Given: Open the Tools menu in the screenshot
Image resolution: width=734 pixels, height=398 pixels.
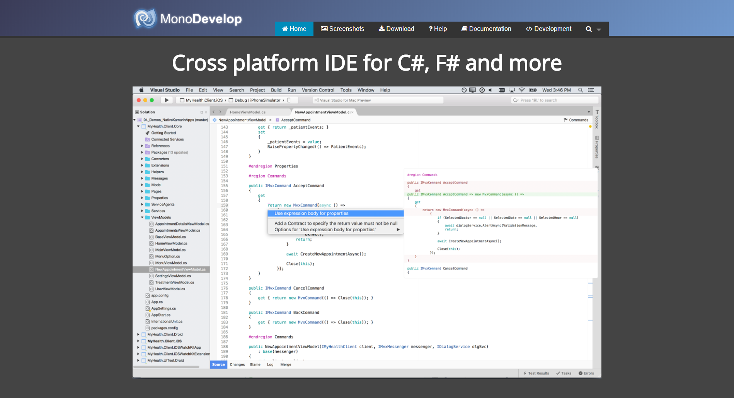Looking at the screenshot, I should [346, 90].
